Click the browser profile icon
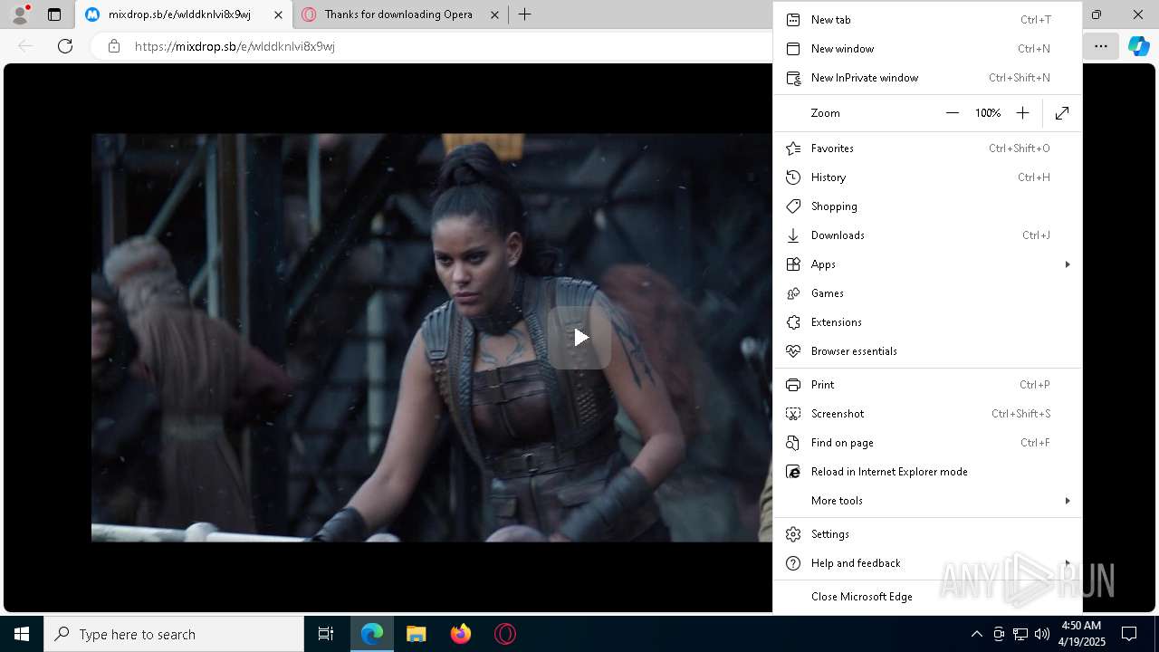1159x652 pixels. pos(20,14)
